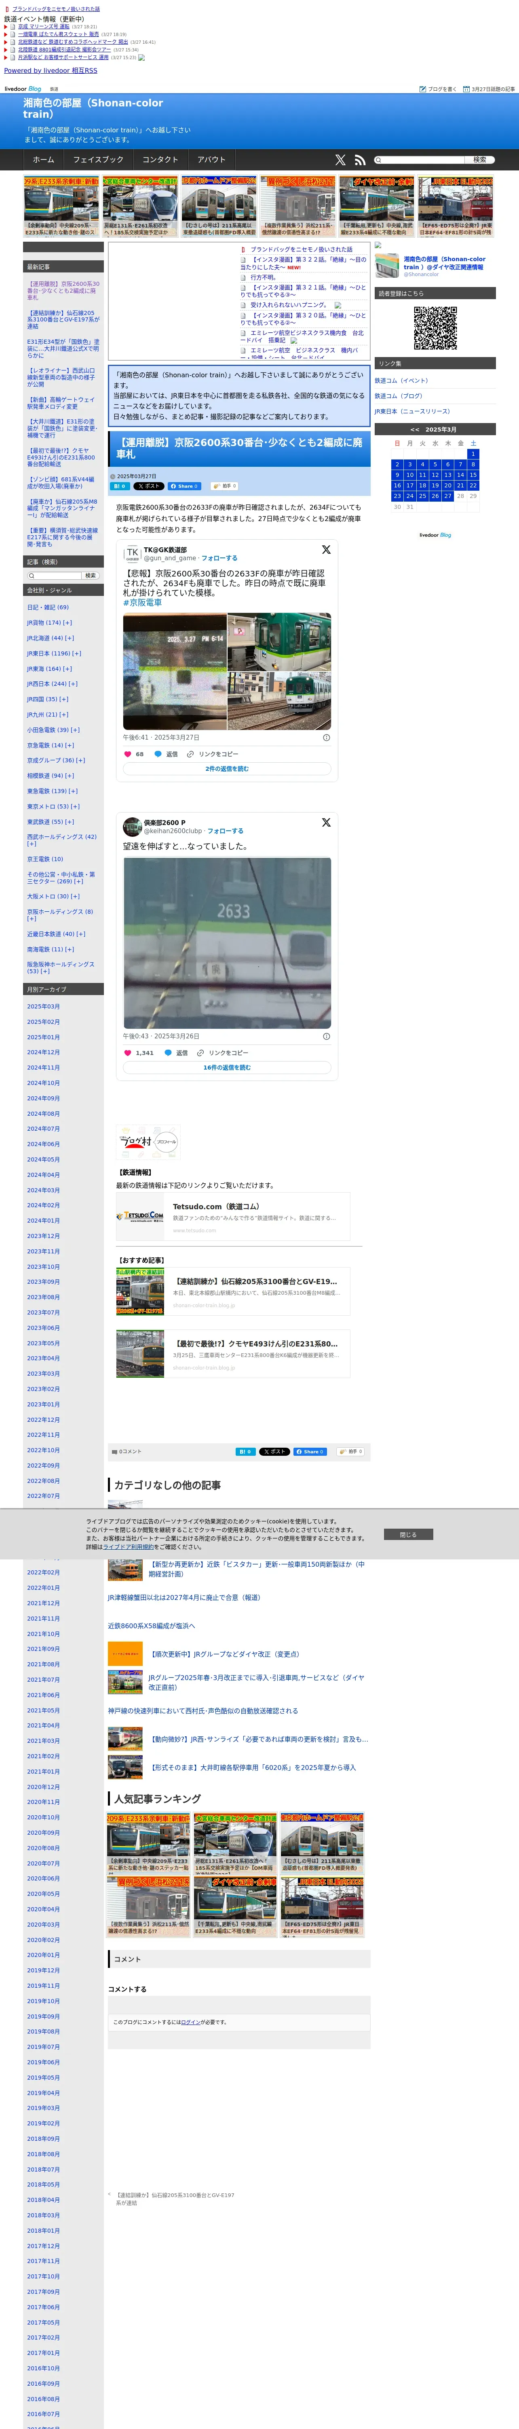Open the JR東日本（ニュースリリース） link
Viewport: 519px width, 2429px height.
click(x=413, y=411)
